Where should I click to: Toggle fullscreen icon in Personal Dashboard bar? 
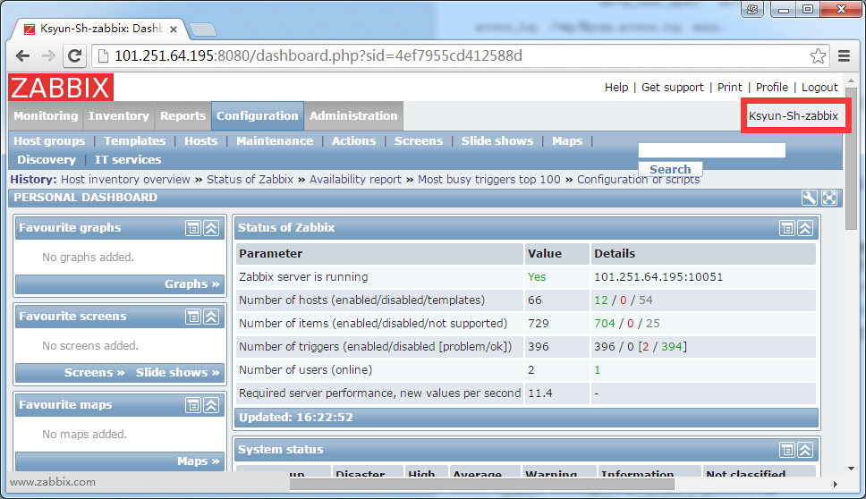coord(829,198)
